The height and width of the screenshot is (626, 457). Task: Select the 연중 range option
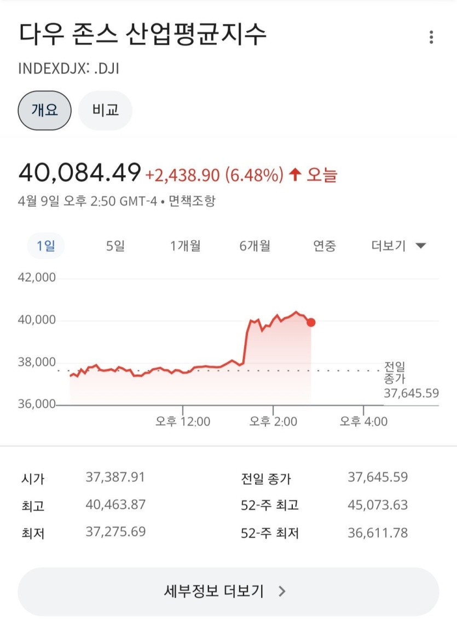click(324, 246)
